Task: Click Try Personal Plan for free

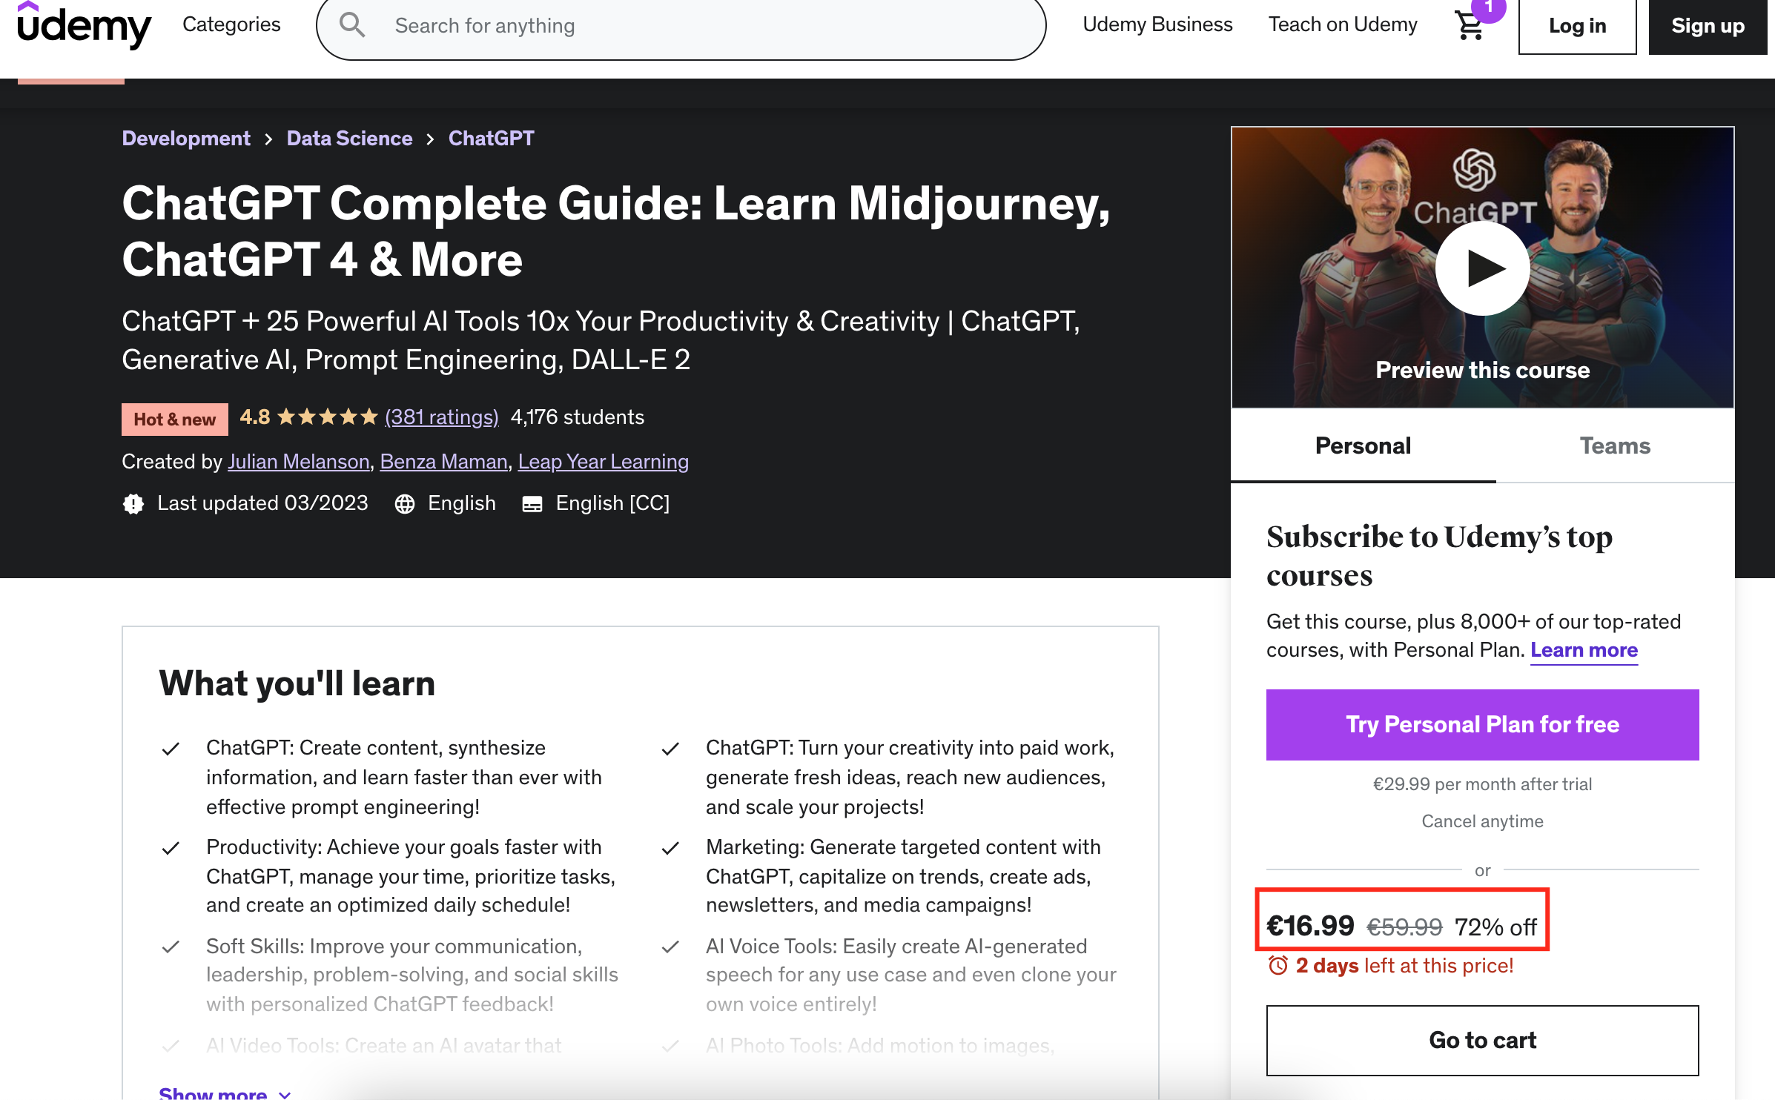Action: coord(1481,724)
